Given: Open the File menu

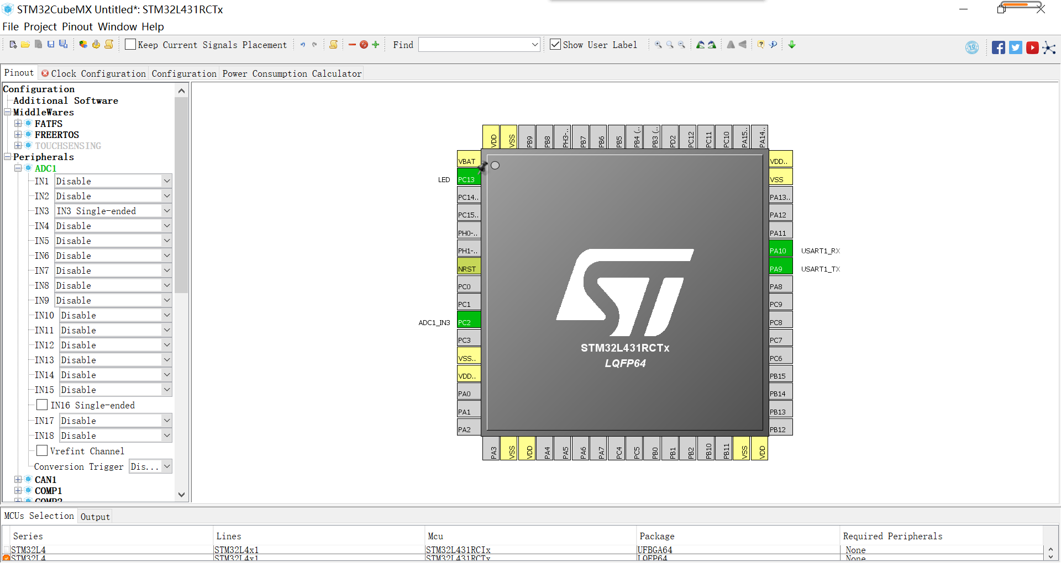Looking at the screenshot, I should [10, 26].
